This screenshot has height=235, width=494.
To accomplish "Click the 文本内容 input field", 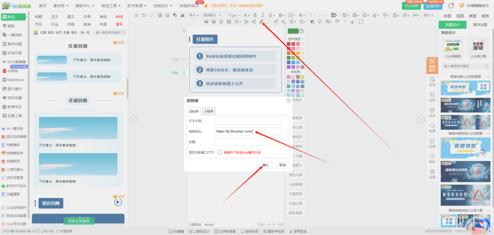I will [x=248, y=121].
